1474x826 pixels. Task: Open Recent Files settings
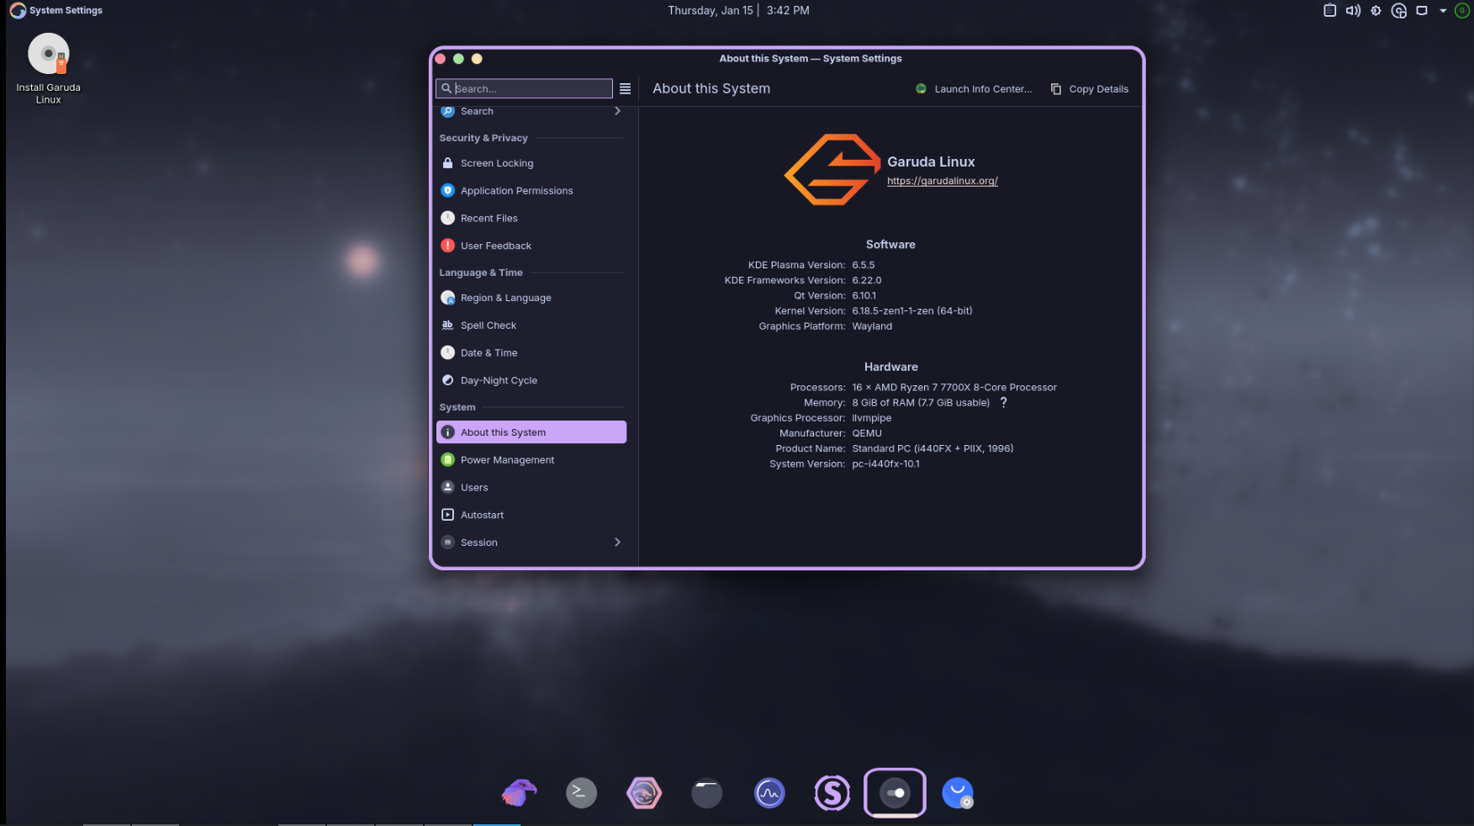[531, 218]
